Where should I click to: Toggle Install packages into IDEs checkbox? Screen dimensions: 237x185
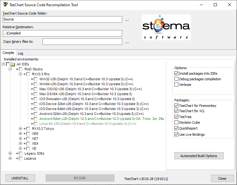point(176,73)
